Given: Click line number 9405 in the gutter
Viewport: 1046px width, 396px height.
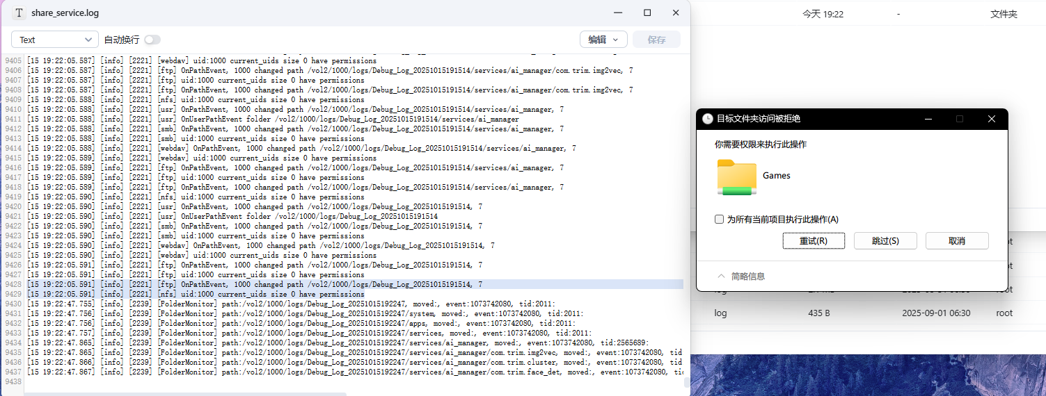Looking at the screenshot, I should click(x=13, y=60).
